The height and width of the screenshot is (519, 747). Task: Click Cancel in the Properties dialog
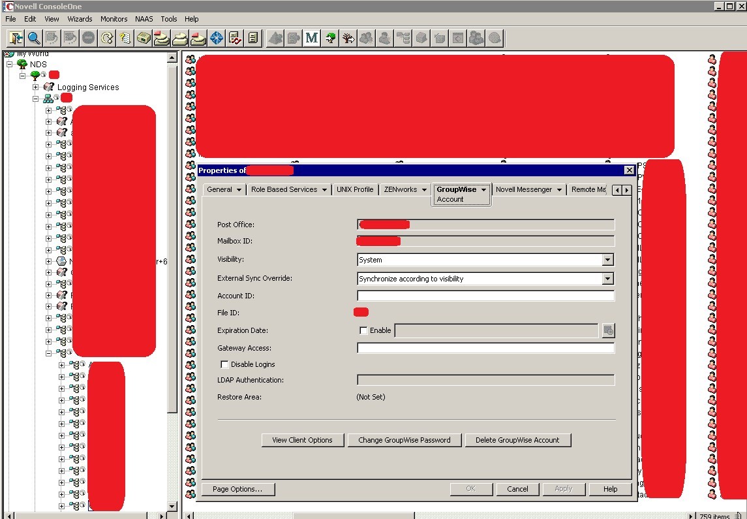pyautogui.click(x=517, y=489)
